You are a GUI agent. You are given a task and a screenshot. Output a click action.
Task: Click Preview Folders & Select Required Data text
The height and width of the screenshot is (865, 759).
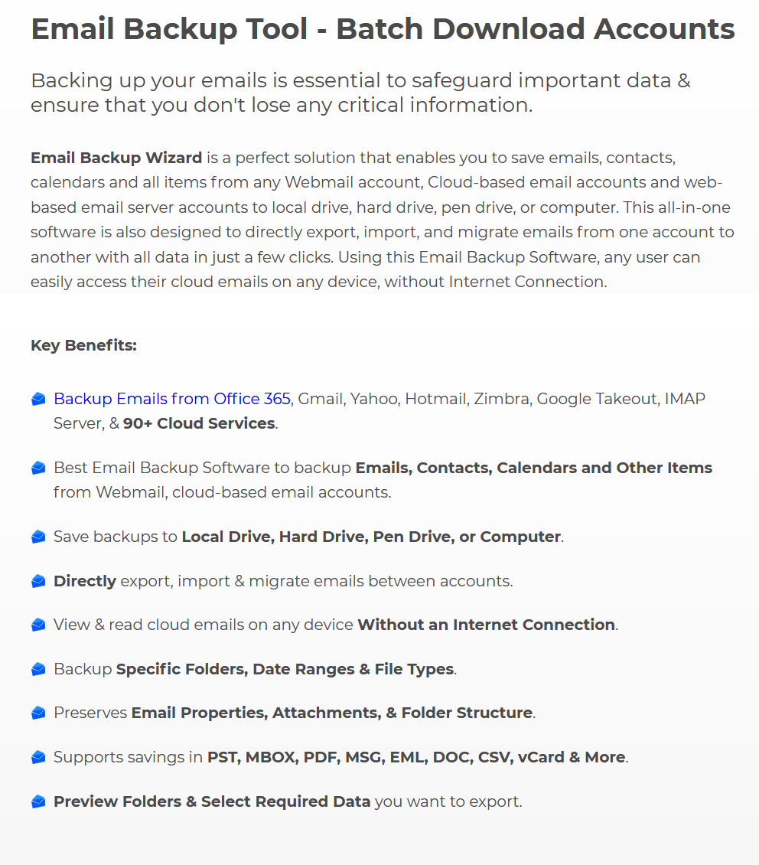pos(212,801)
